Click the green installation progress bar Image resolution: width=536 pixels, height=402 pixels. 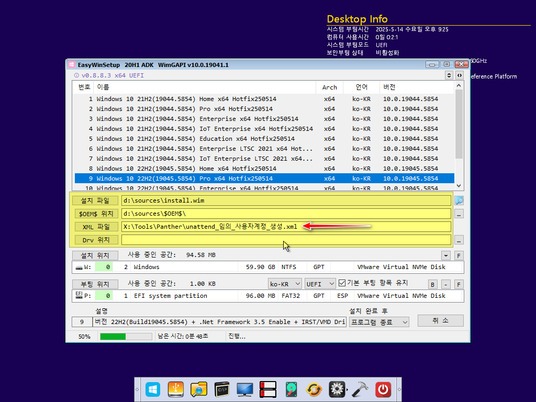point(126,337)
